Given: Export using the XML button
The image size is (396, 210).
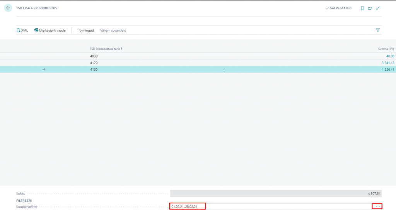Looking at the screenshot, I should (x=22, y=30).
